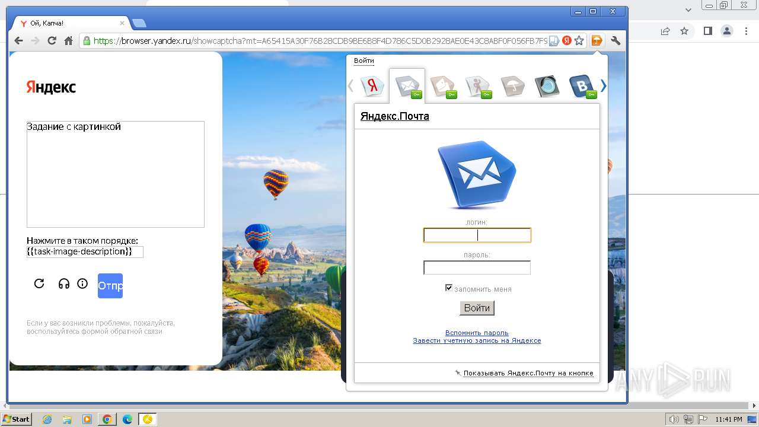Submit login with the Войти button
Image resolution: width=759 pixels, height=427 pixels.
tap(477, 308)
